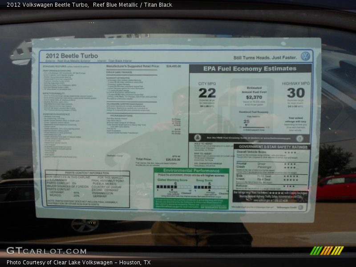Select the Government 5-Star Safety Ratings header
The width and height of the screenshot is (356, 267).
tap(274, 147)
